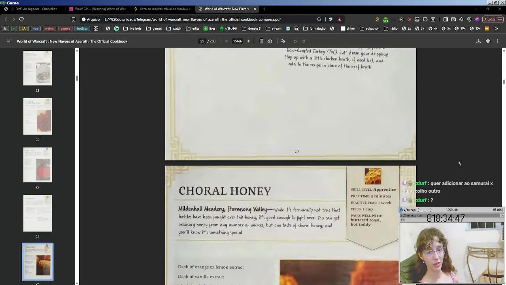
Task: Open the 'I.A.' bookmark pill
Action: coord(24,28)
